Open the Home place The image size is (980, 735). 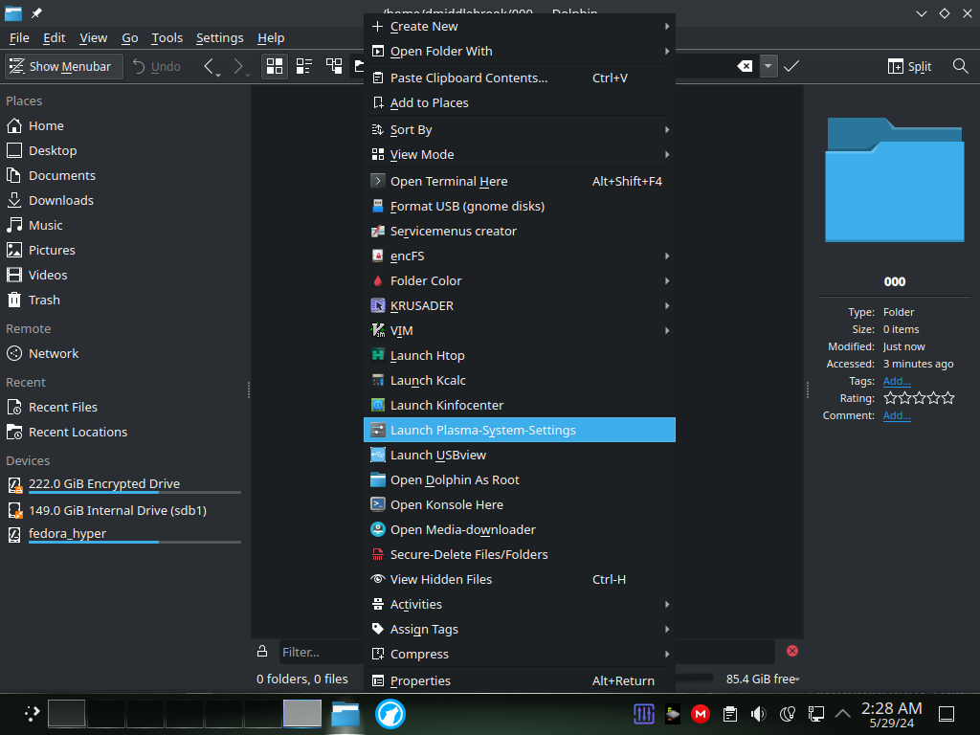coord(125,125)
